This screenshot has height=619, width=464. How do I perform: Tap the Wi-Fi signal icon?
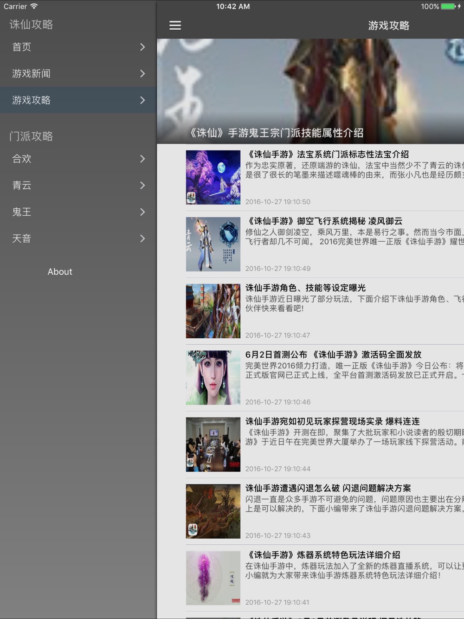click(x=34, y=6)
